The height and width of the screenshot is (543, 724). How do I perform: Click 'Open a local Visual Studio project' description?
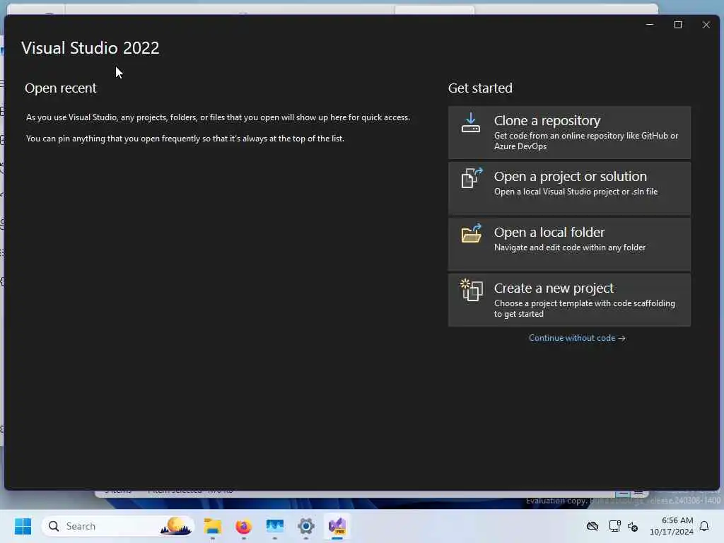(576, 192)
